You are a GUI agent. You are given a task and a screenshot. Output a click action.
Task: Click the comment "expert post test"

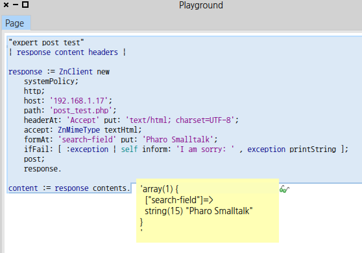[x=46, y=43]
